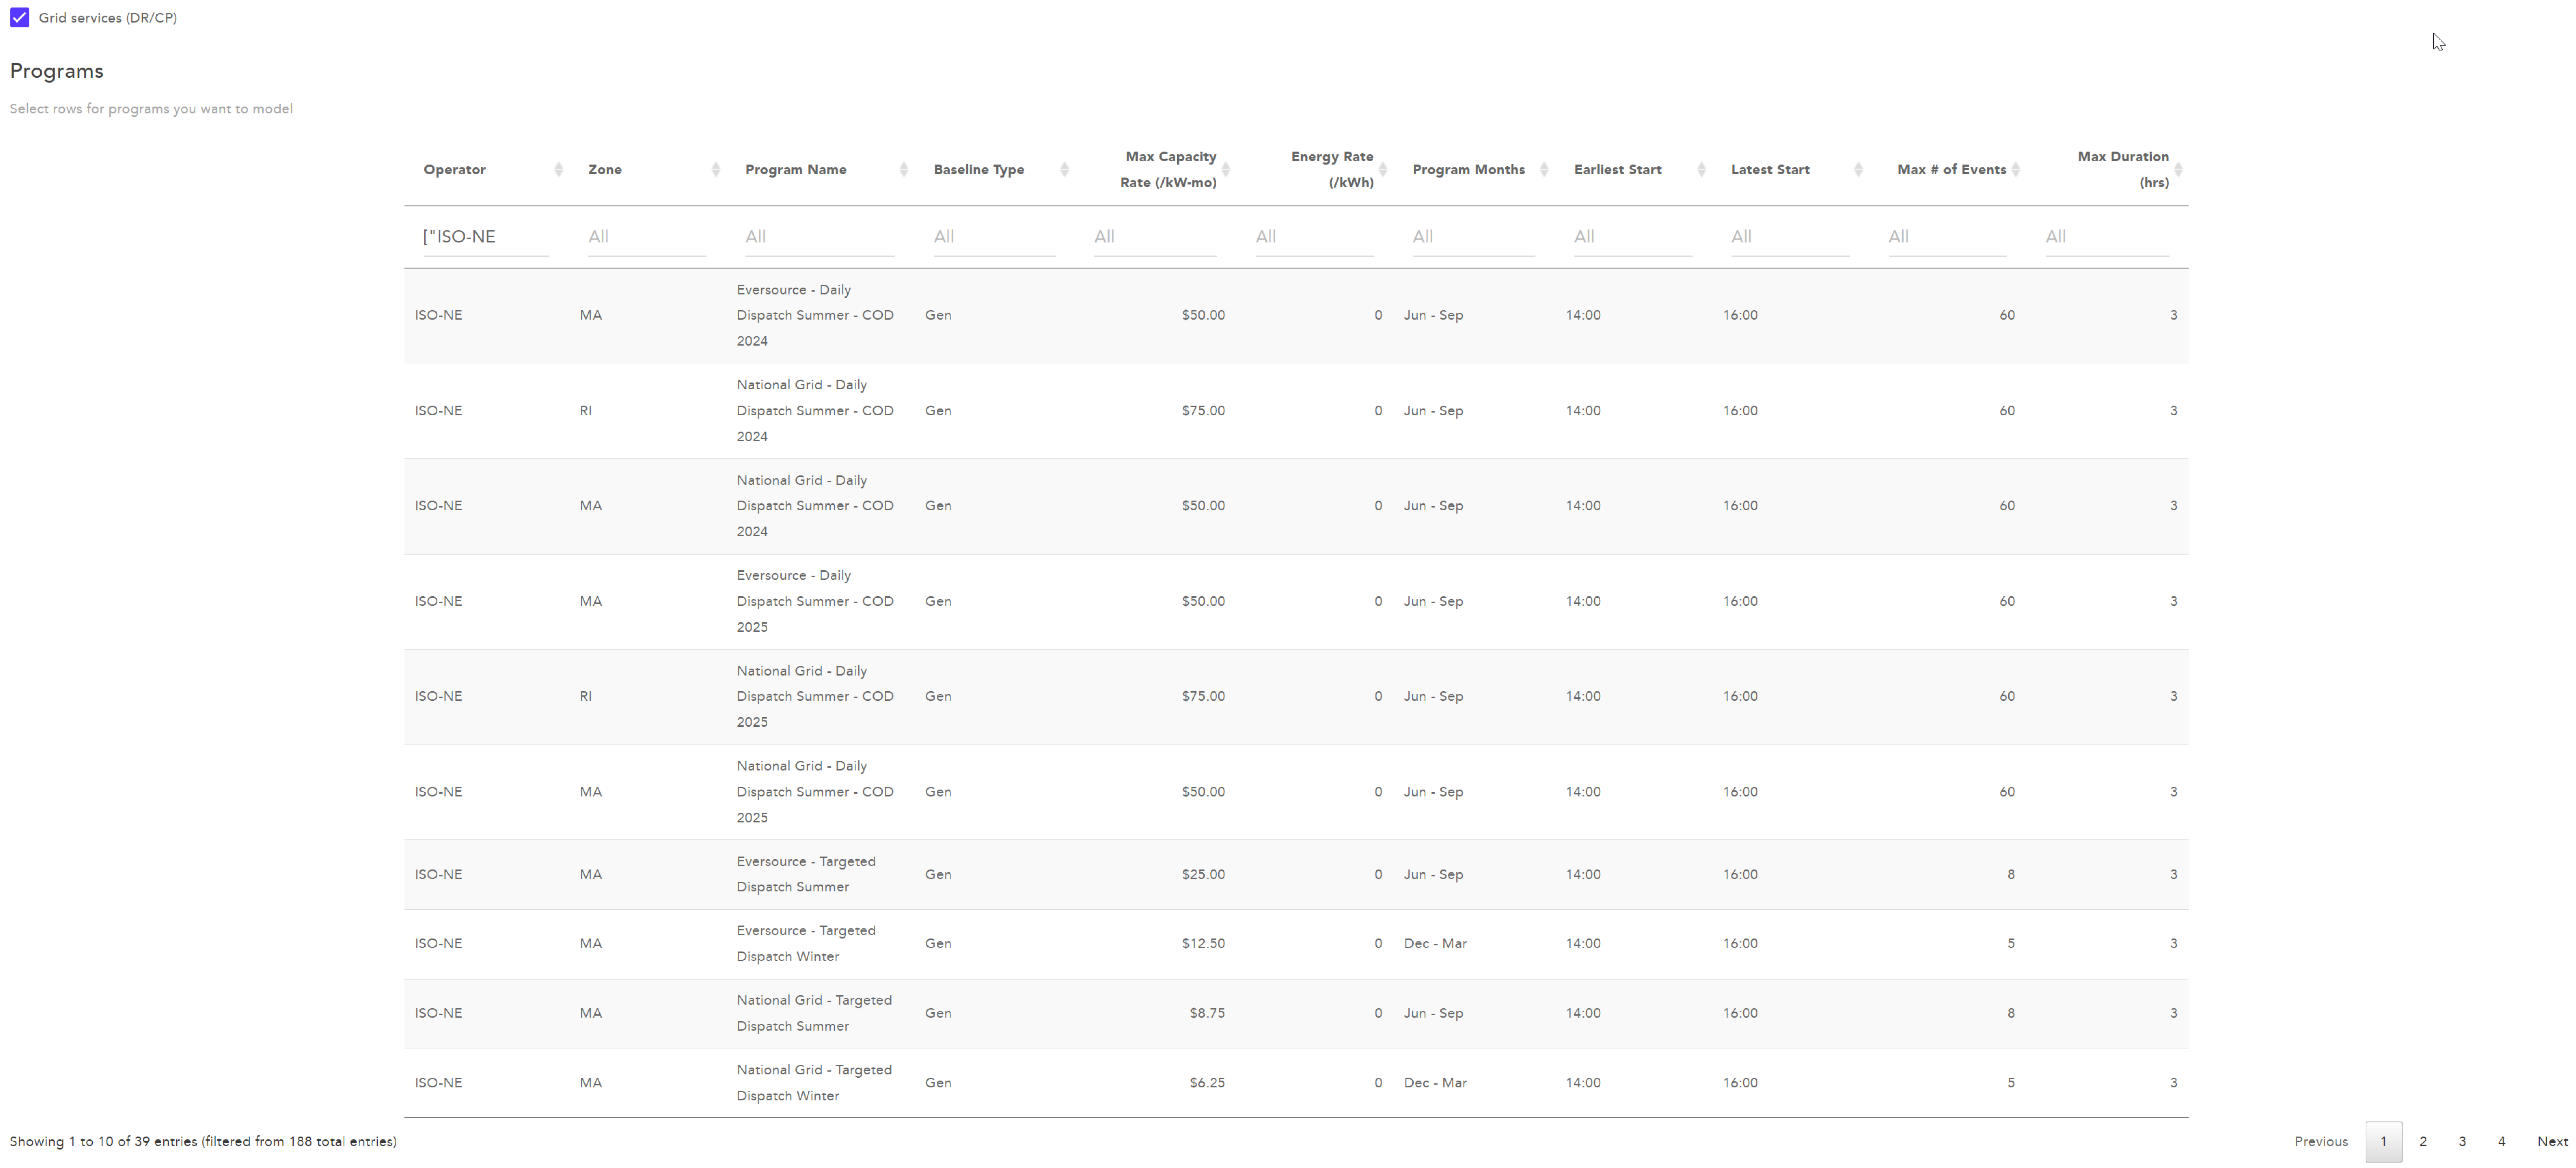Jump to pagination page 2

tap(2423, 1142)
